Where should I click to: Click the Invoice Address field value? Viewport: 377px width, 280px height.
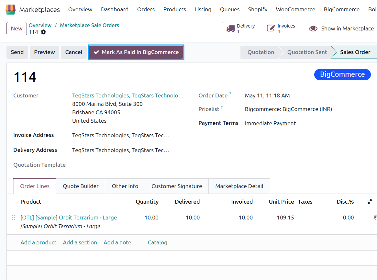pyautogui.click(x=120, y=135)
